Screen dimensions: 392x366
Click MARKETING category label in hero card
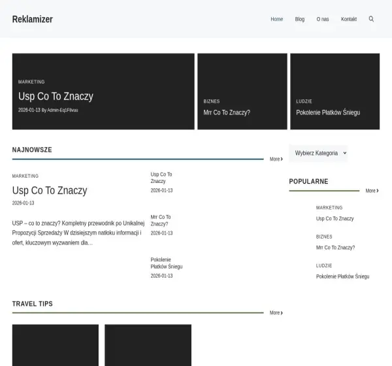[31, 82]
